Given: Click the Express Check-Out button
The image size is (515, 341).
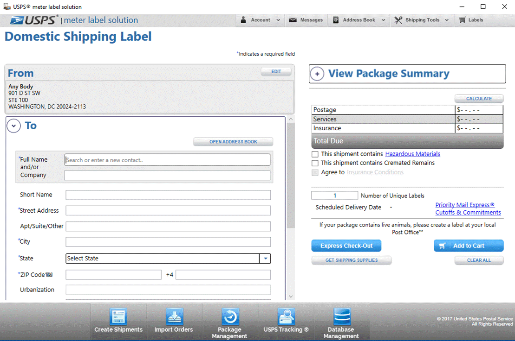Looking at the screenshot, I should (346, 246).
